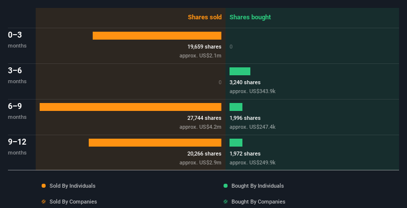The height and width of the screenshot is (208, 407).
Task: Select the 20,266 shares value
Action: pyautogui.click(x=204, y=154)
